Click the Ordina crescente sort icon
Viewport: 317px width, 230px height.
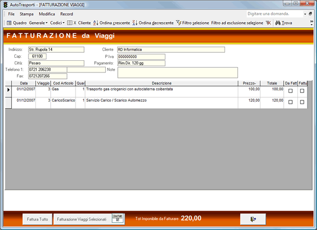tap(96, 23)
